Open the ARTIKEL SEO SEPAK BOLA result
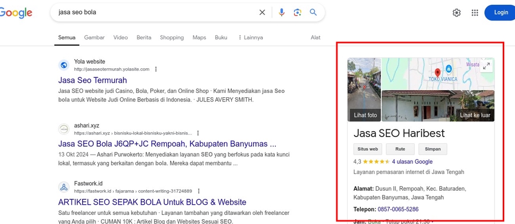Screen dimensions: 515x224 (152, 202)
